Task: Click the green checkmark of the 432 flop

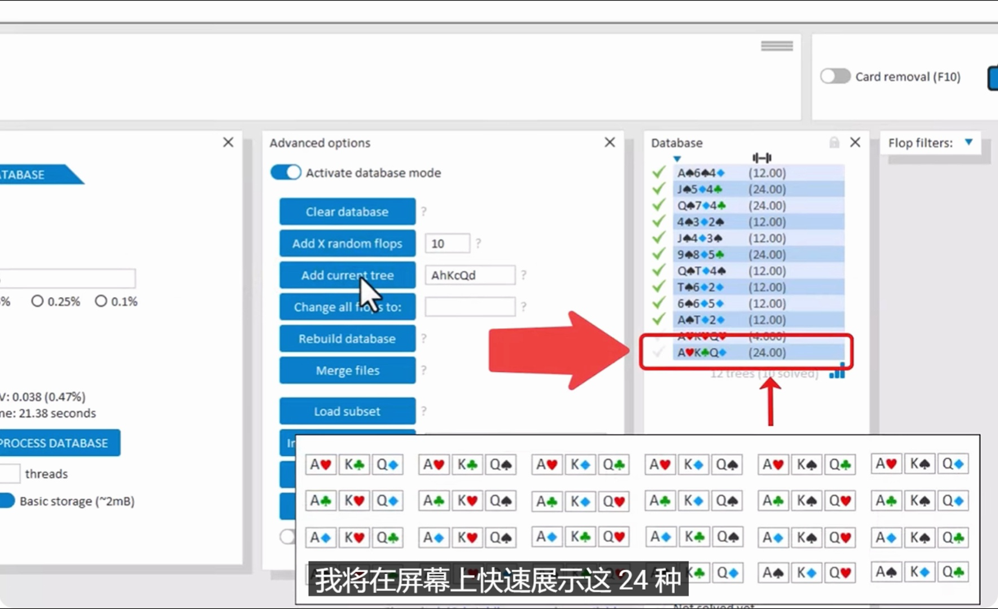Action: [658, 221]
